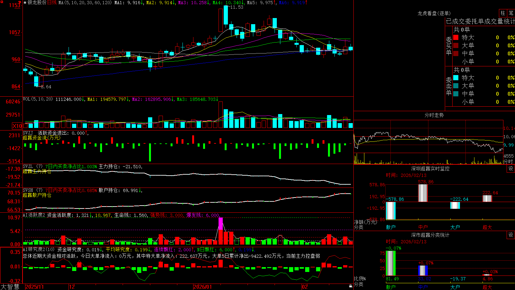This screenshot has width=515, height=290.
Task: Click the teal 中单 sell-order swatch
Action: (456, 94)
